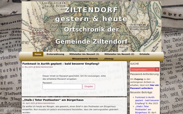The image size is (183, 114).
Task: Open the Ersterwähnung menu item
Action: 55,54
